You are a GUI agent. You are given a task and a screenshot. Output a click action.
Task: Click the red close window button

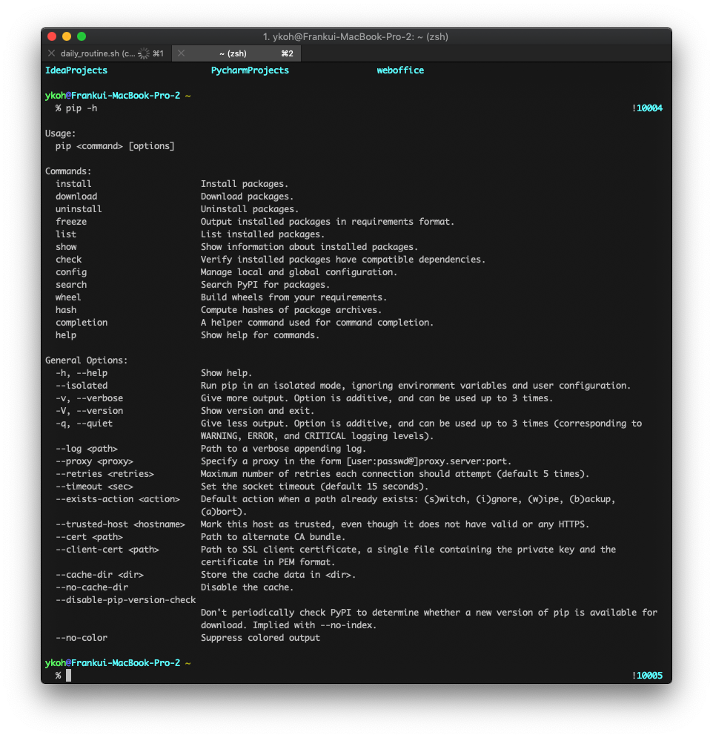52,36
